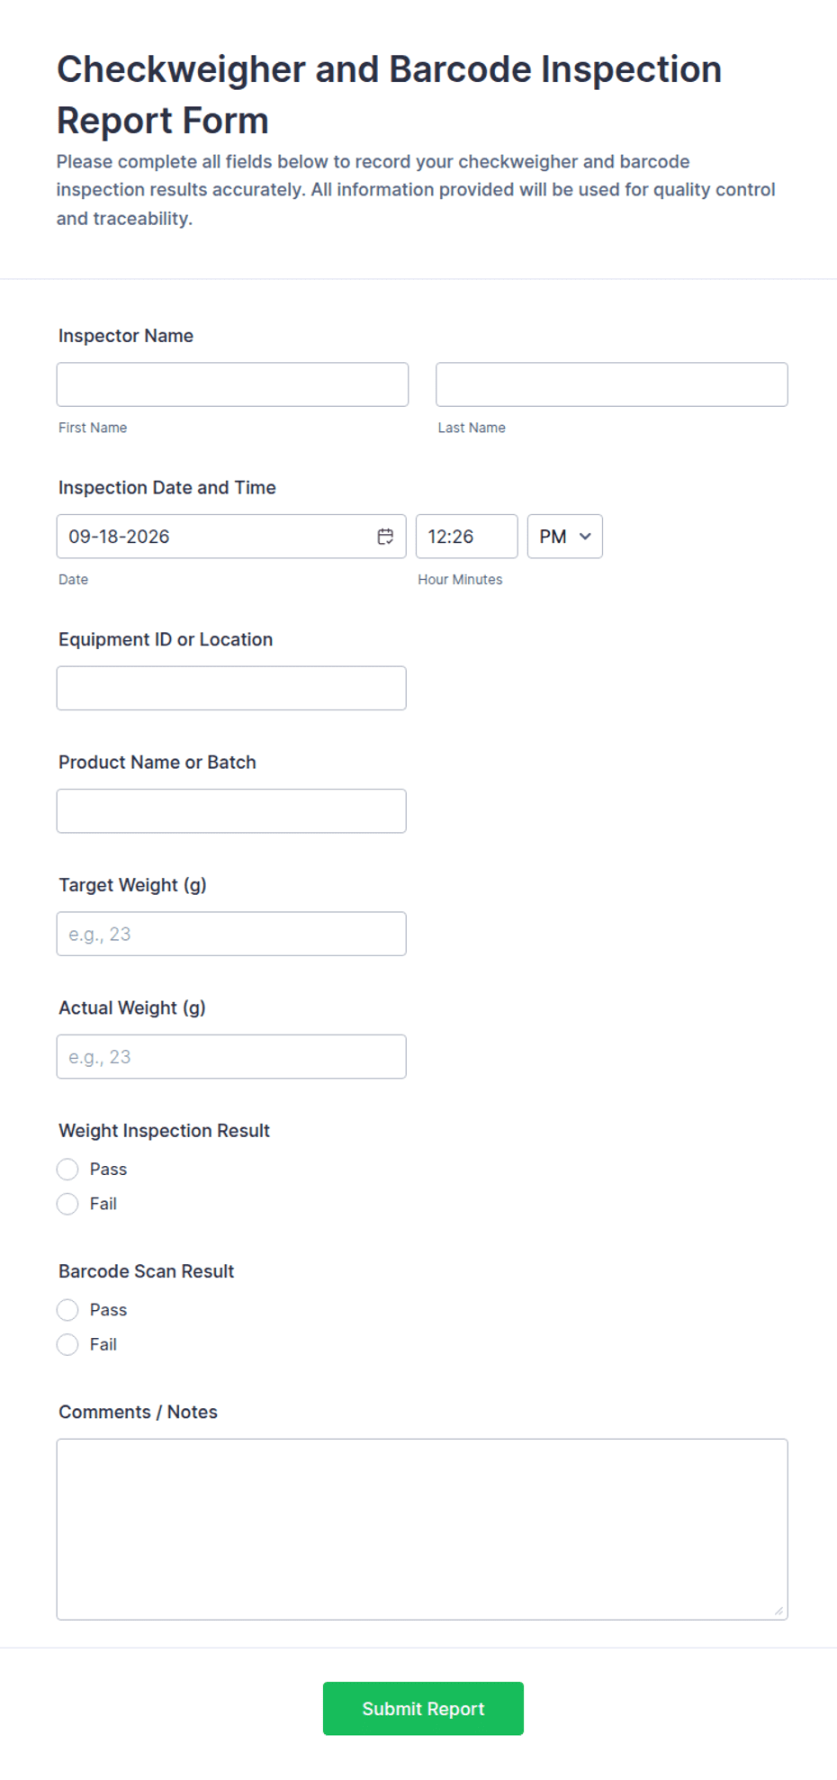Click the Fail label under Weight Inspection
Screen dimensions: 837x1780
[x=103, y=1204]
